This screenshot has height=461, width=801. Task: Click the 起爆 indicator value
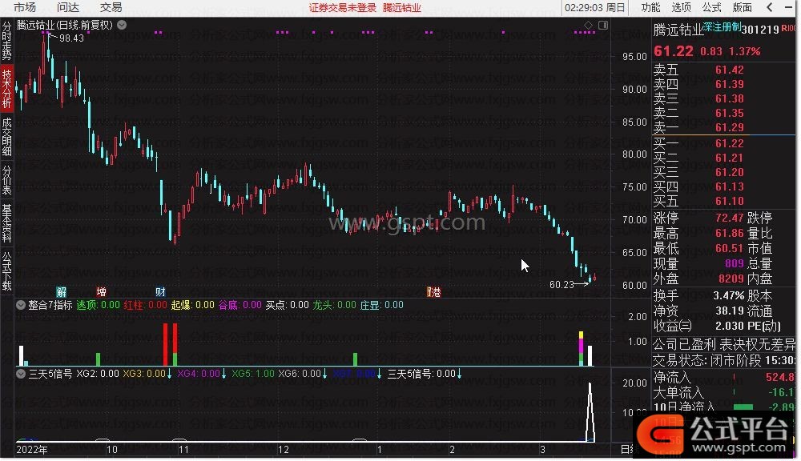click(x=192, y=305)
